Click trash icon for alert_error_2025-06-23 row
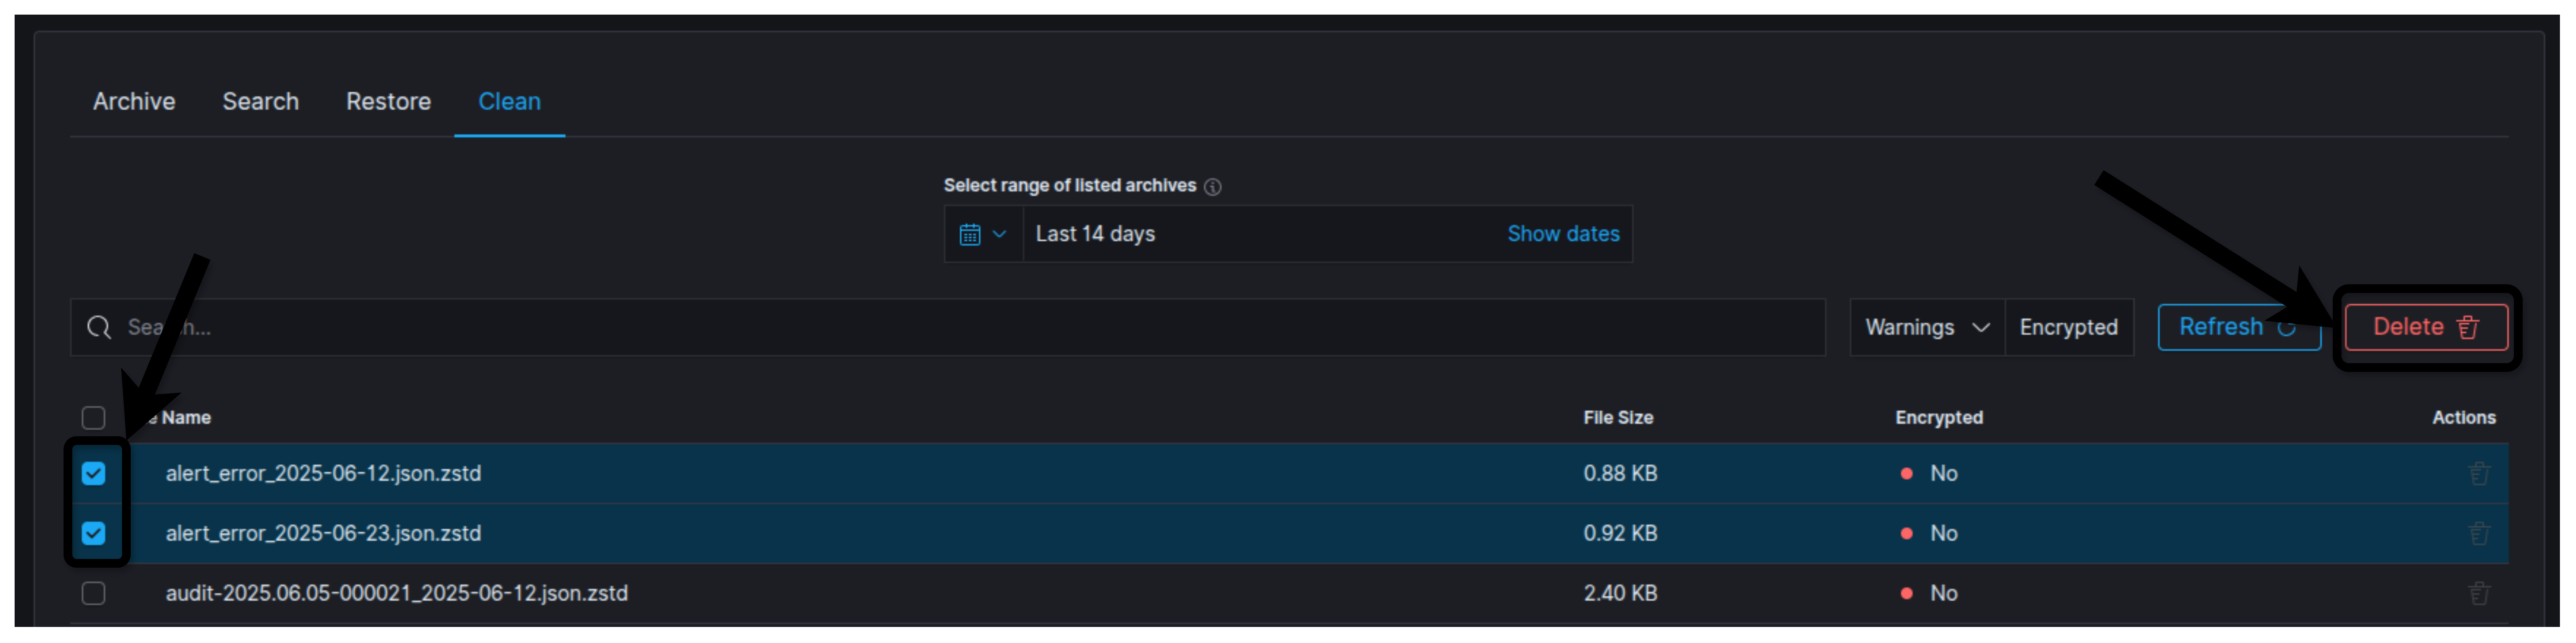 [x=2478, y=533]
